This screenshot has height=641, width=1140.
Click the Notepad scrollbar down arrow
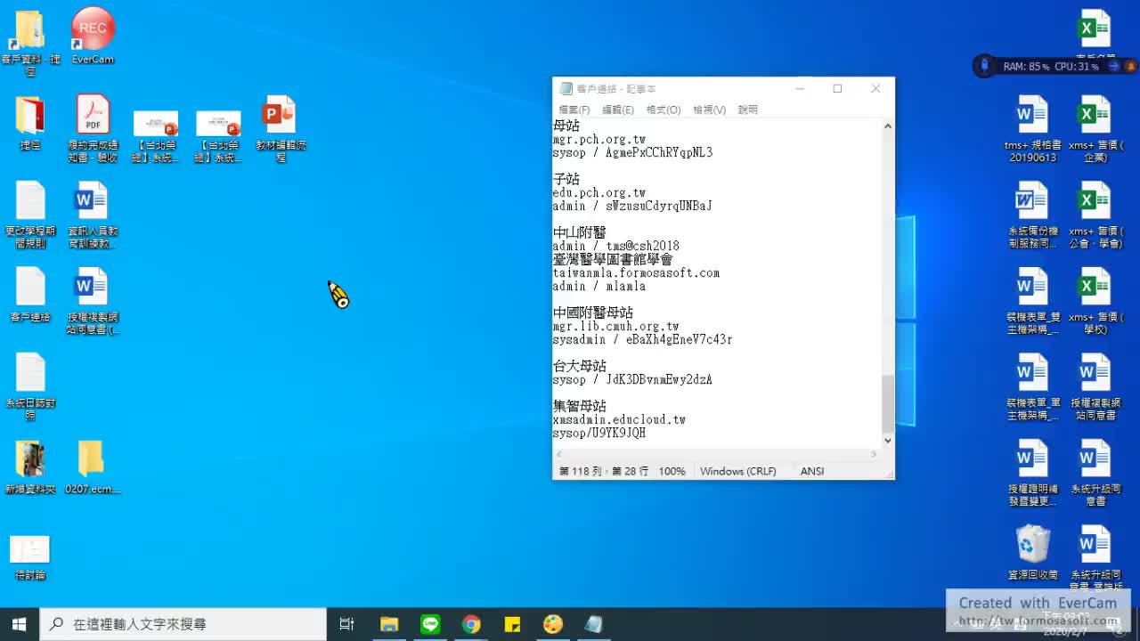pyautogui.click(x=887, y=440)
